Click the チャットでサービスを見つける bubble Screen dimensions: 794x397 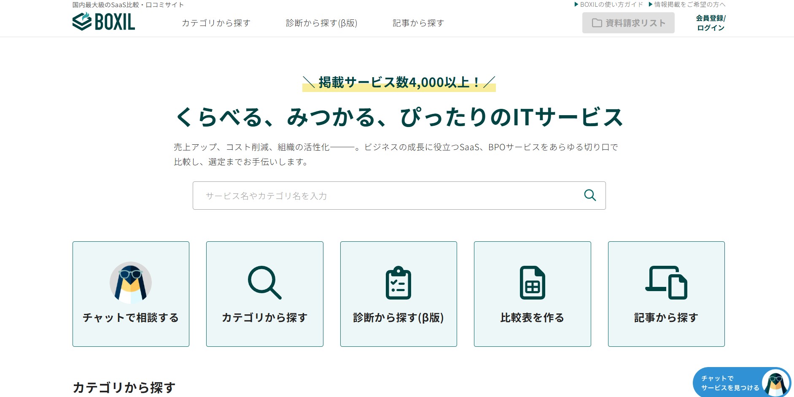[x=729, y=383]
